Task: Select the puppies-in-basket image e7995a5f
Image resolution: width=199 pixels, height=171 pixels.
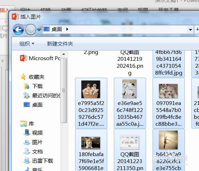Action: point(91,89)
